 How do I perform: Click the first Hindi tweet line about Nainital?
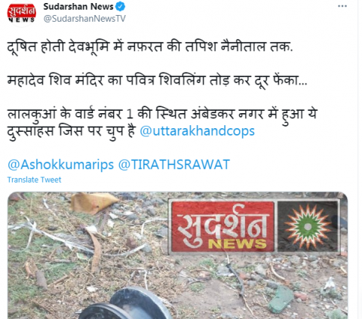(x=150, y=47)
